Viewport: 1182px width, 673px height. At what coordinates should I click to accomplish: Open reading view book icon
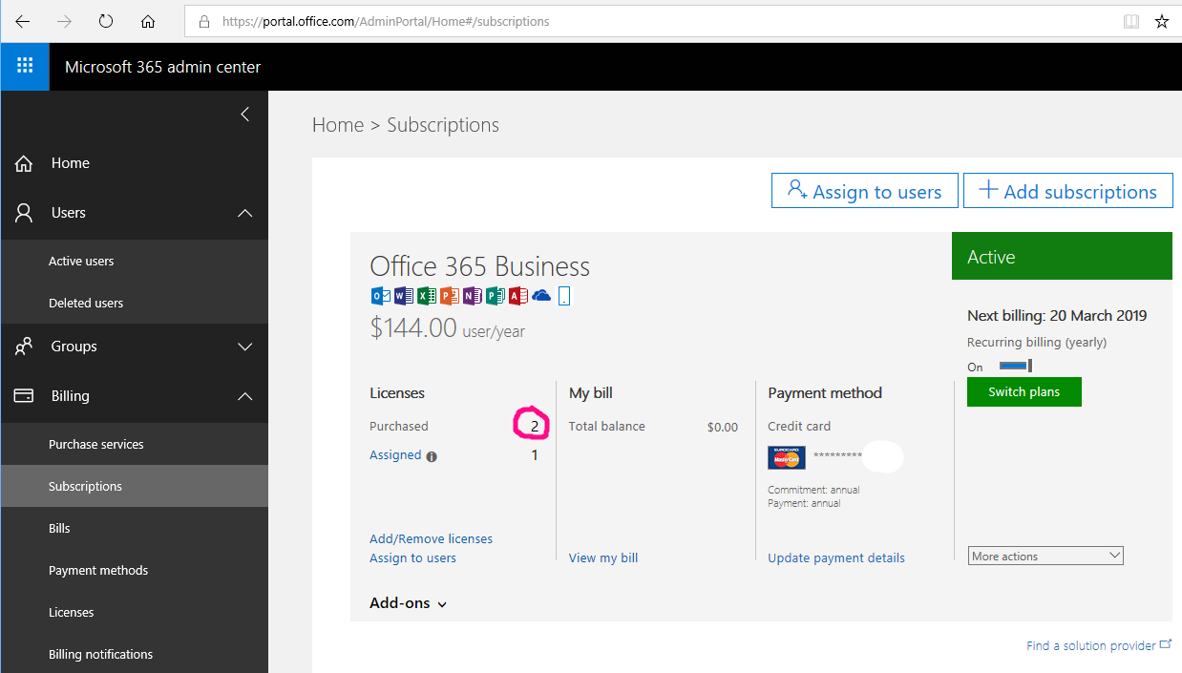tap(1131, 21)
